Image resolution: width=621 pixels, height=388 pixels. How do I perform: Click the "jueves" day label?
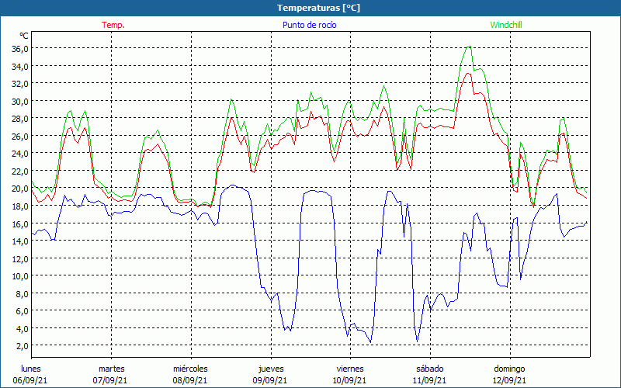[271, 368]
